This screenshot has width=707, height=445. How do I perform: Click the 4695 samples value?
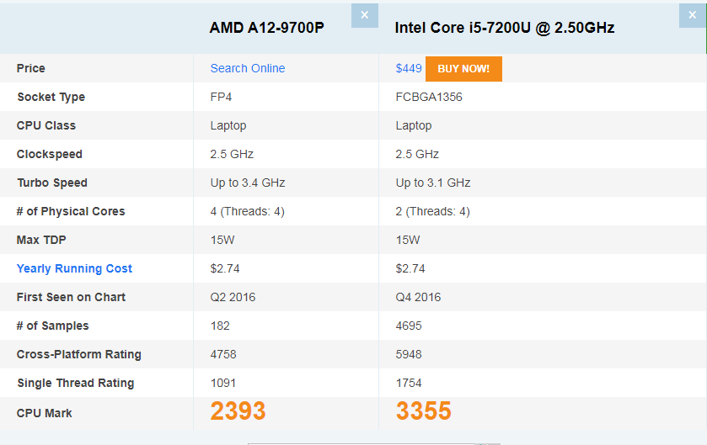[409, 326]
